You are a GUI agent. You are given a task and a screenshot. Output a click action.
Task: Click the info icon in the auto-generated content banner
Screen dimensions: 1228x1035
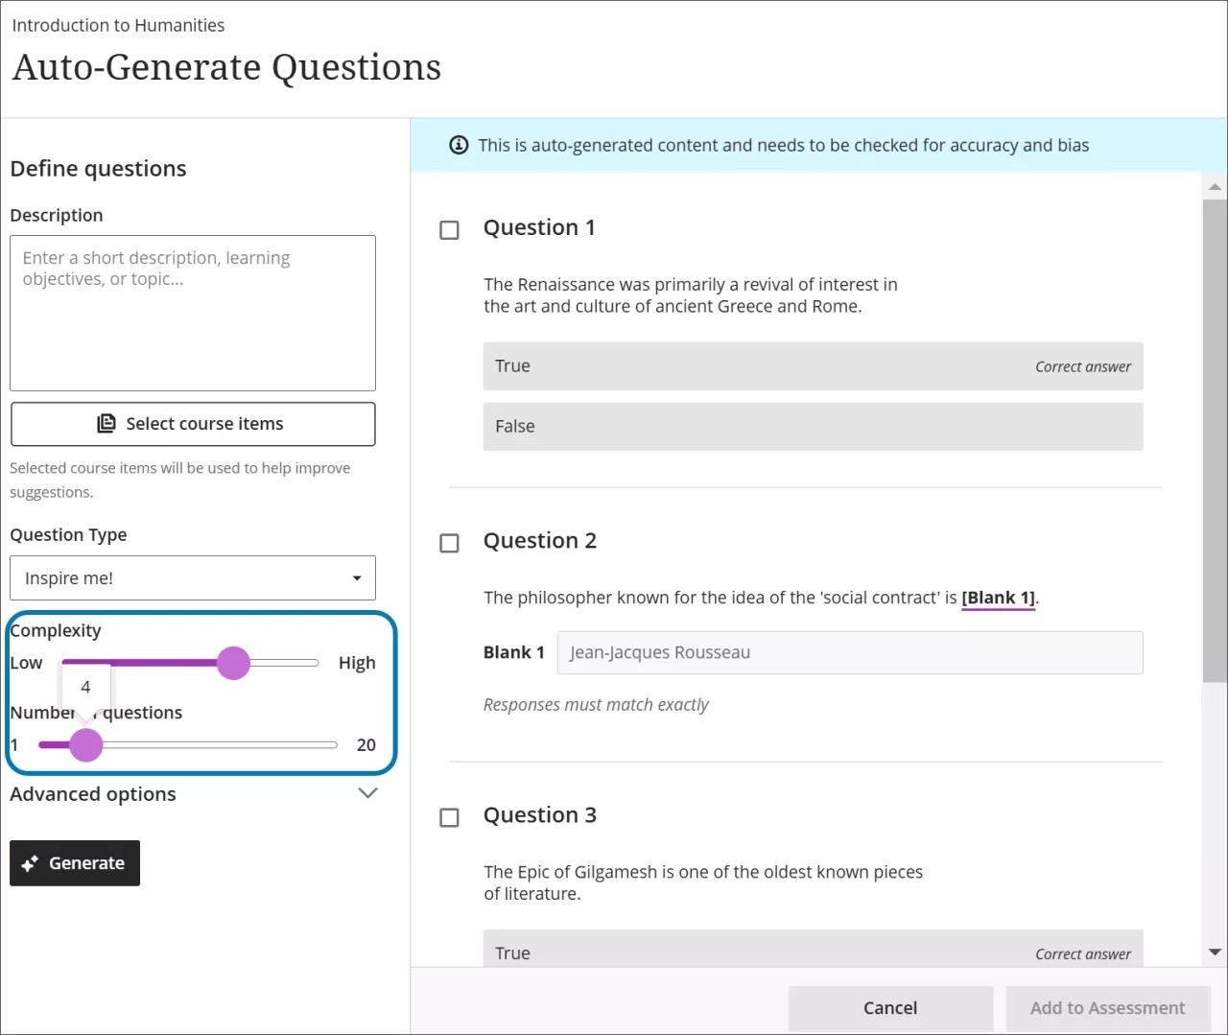pos(459,145)
